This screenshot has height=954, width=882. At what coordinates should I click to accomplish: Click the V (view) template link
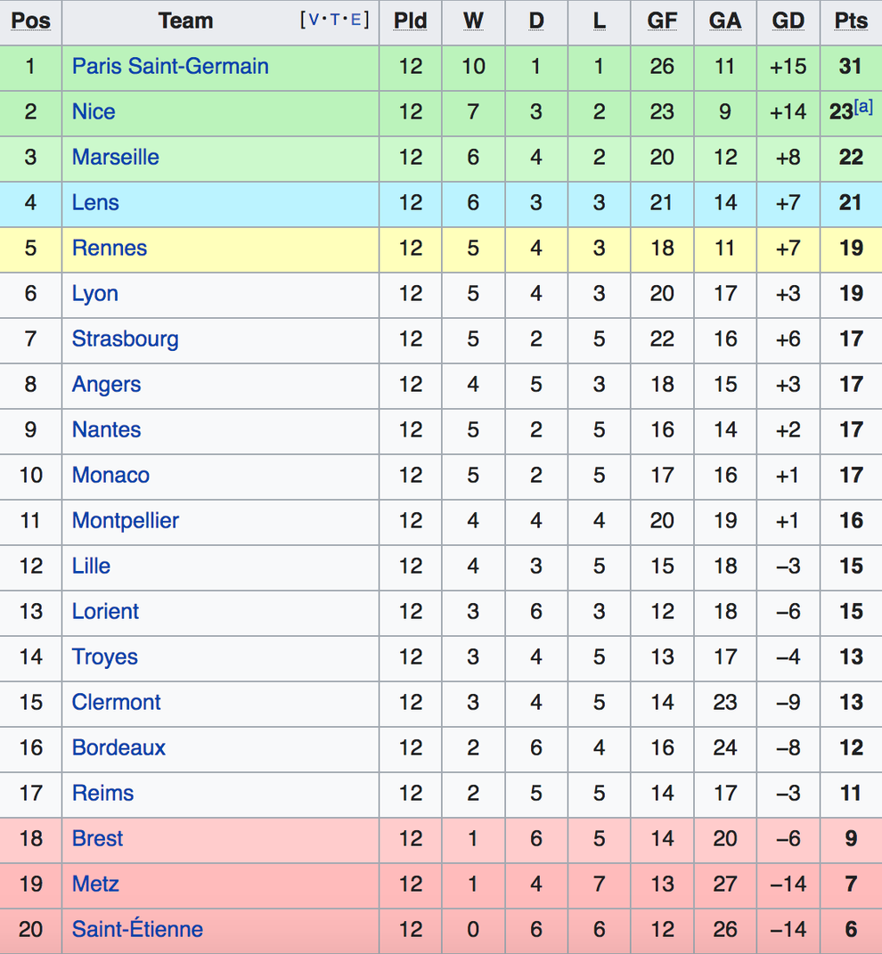pos(314,20)
